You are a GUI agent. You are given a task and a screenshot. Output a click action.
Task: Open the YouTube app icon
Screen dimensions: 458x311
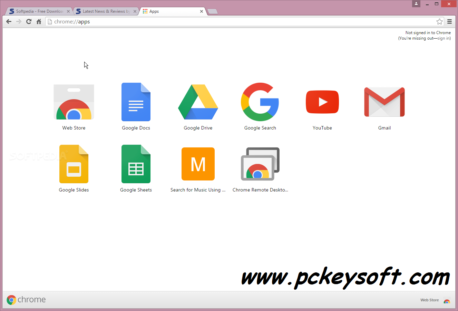click(322, 102)
